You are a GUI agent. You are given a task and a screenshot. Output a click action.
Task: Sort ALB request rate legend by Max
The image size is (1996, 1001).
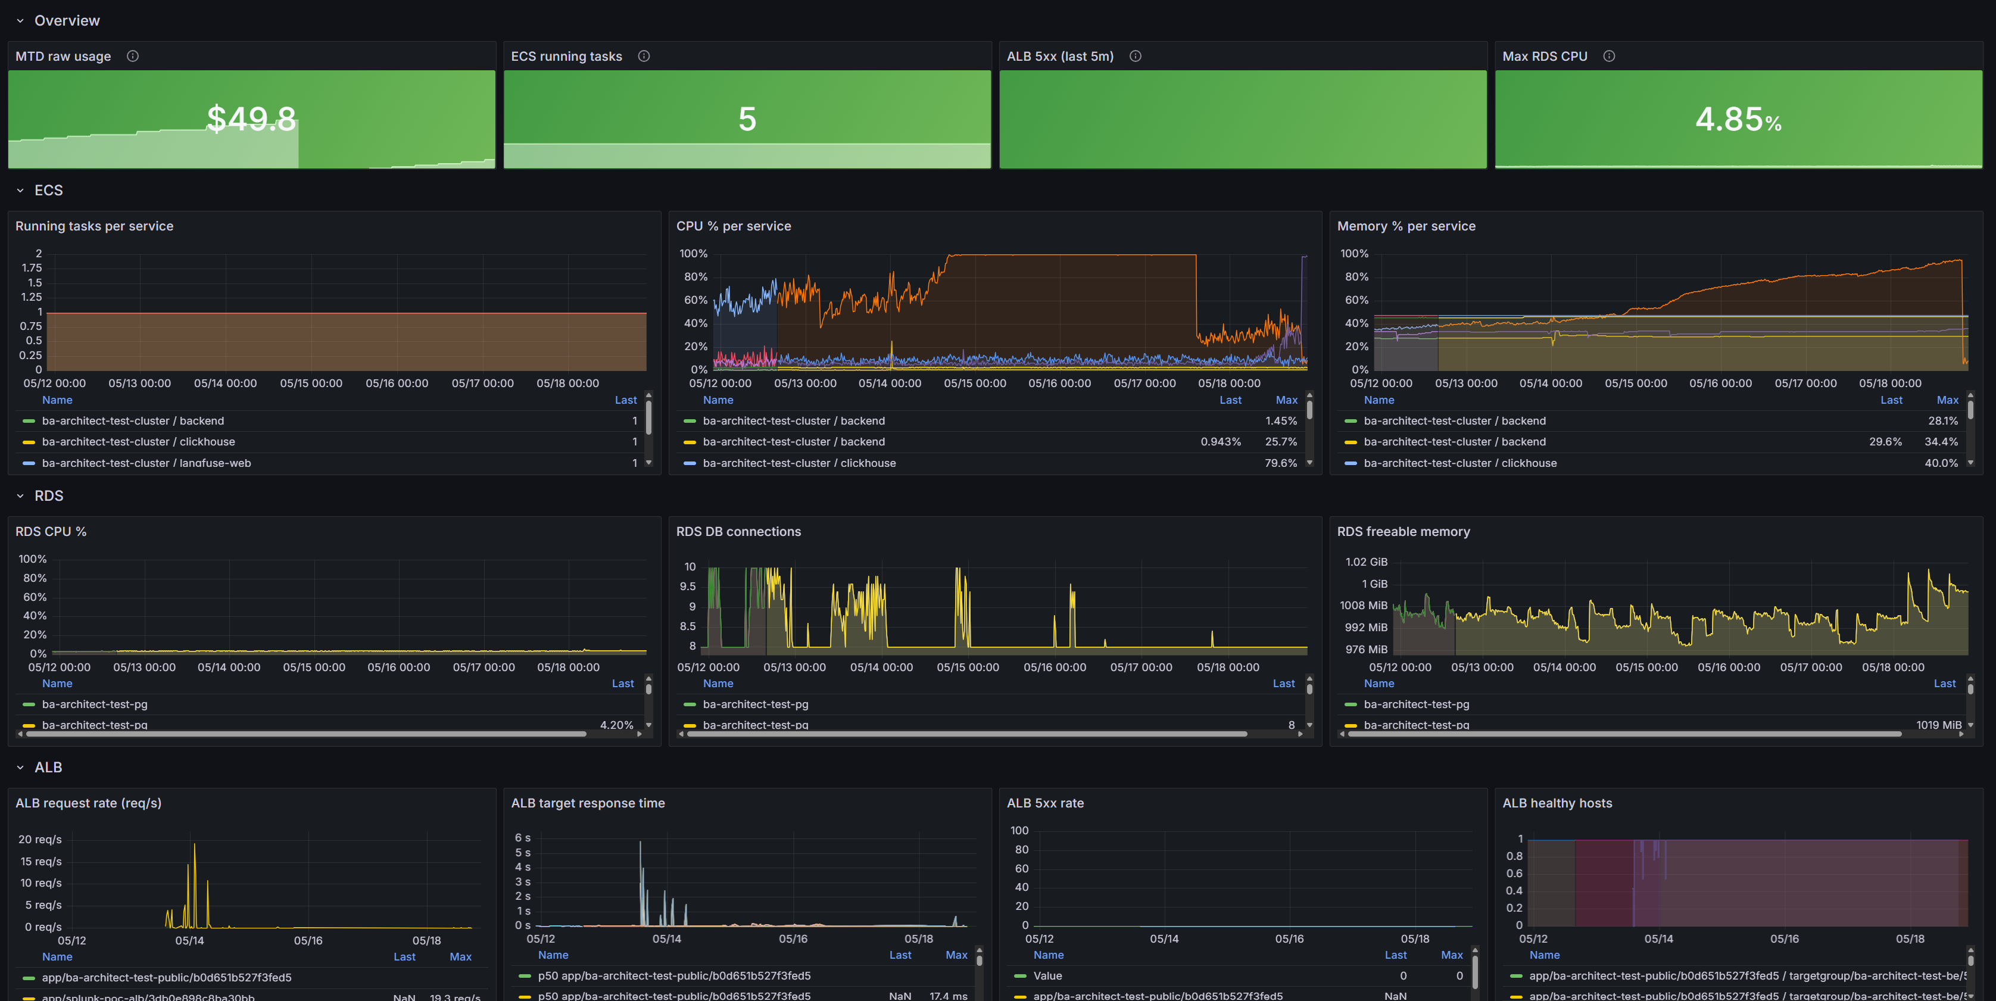[x=460, y=957]
